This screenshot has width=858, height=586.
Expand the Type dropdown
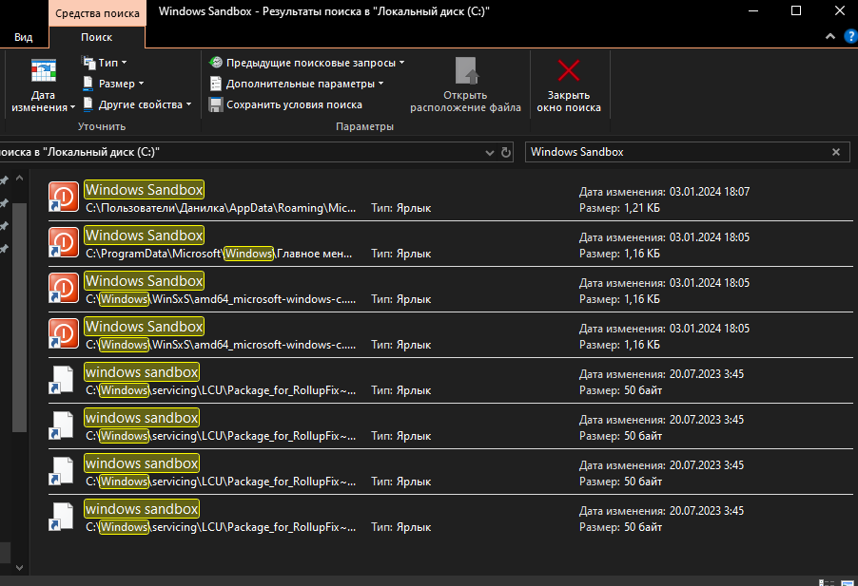(125, 63)
